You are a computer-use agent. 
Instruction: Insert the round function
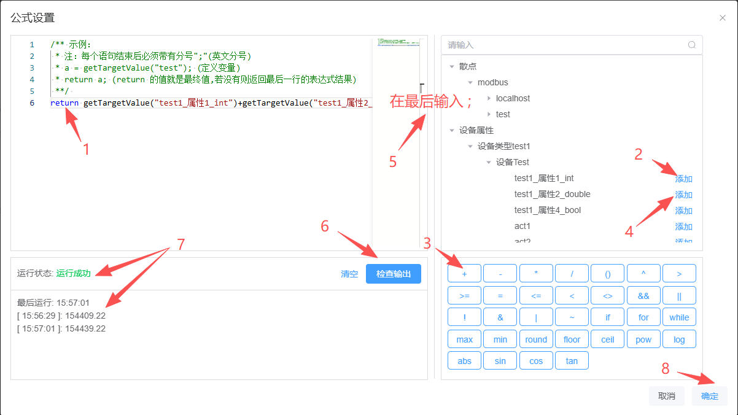(x=536, y=339)
